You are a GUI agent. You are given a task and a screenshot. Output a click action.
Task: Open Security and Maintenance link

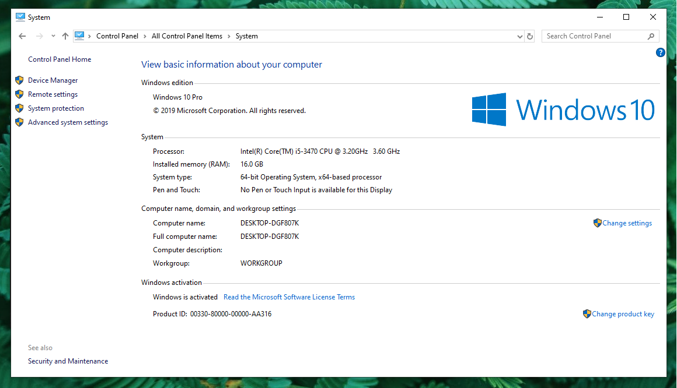68,361
